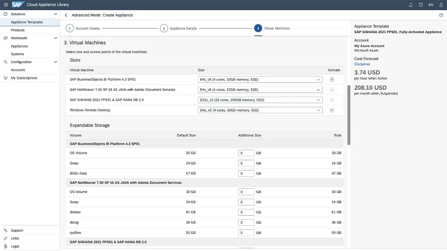Open size dropdown for Windows Remote Desktop
447x251 pixels.
[260, 110]
